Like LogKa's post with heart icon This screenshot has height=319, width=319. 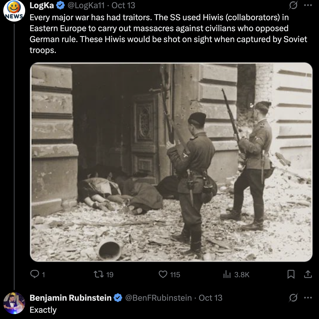coord(163,274)
